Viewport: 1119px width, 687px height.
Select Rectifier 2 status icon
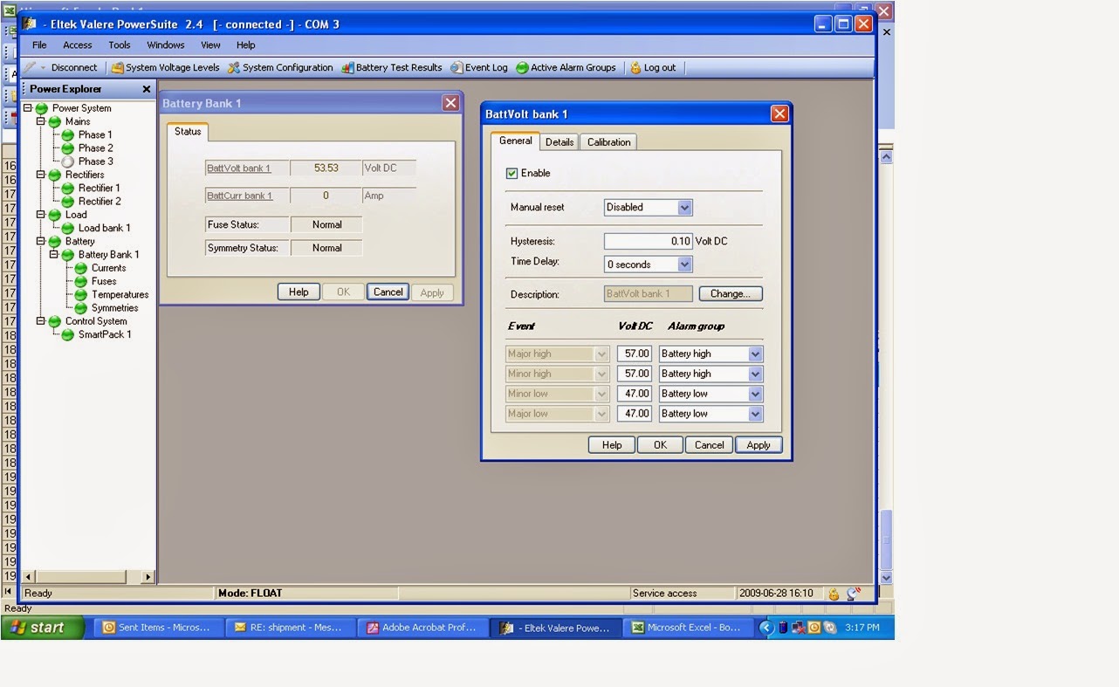(68, 202)
